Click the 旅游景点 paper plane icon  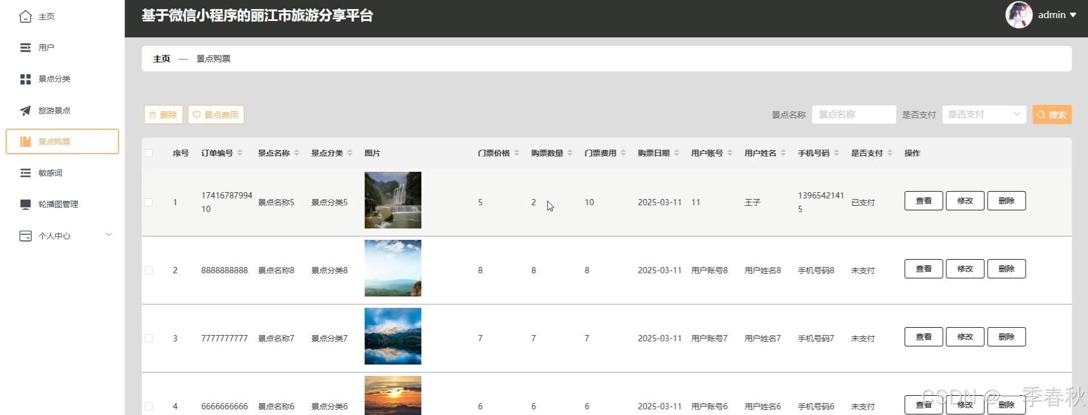(x=26, y=111)
